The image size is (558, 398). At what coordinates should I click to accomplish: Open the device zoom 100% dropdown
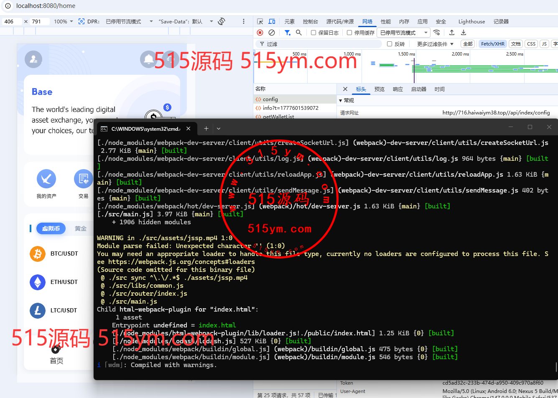pyautogui.click(x=64, y=21)
